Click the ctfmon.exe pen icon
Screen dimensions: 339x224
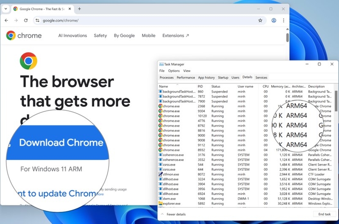161,174
